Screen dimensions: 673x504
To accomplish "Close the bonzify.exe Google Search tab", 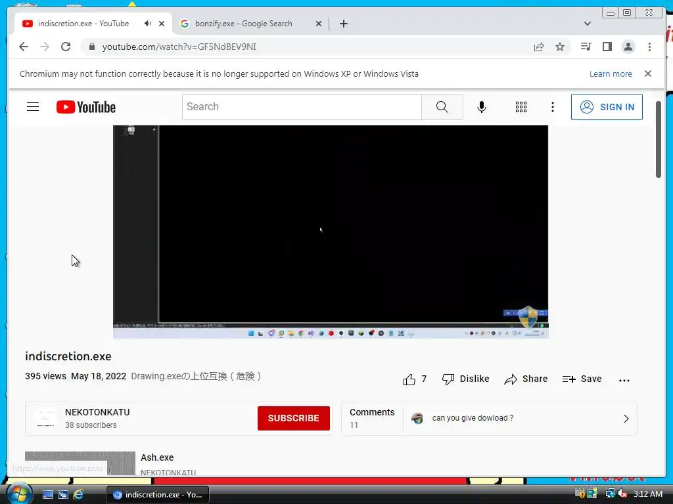I will click(x=319, y=24).
